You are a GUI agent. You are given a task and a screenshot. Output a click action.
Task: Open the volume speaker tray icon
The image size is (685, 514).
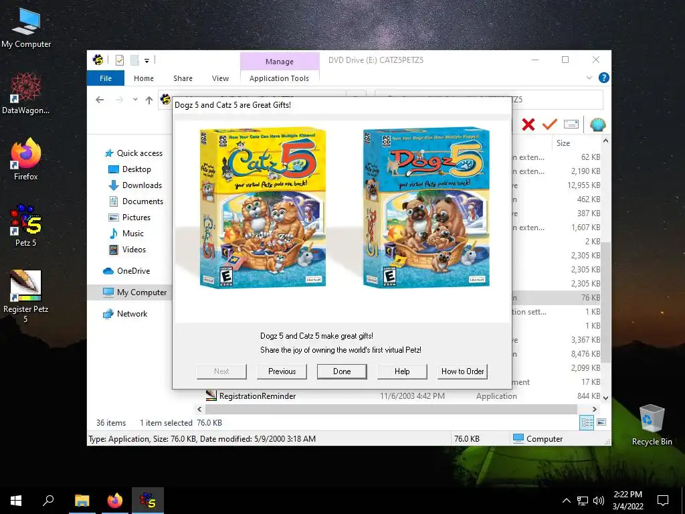tap(599, 501)
